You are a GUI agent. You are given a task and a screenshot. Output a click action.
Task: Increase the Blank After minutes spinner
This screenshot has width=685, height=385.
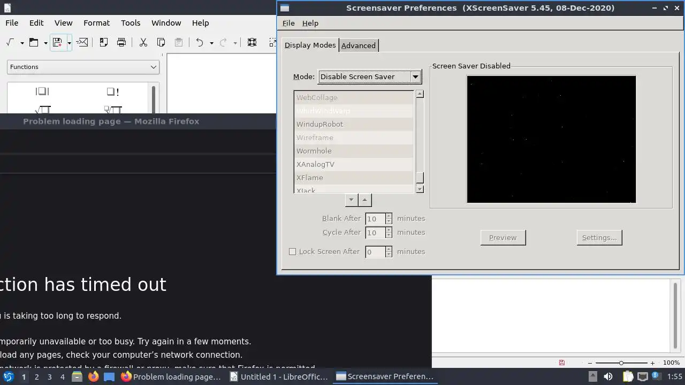coord(389,216)
